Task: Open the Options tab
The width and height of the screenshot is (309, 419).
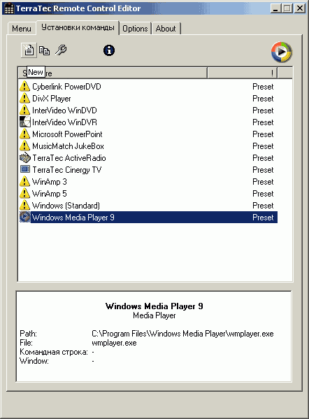Action: 135,29
